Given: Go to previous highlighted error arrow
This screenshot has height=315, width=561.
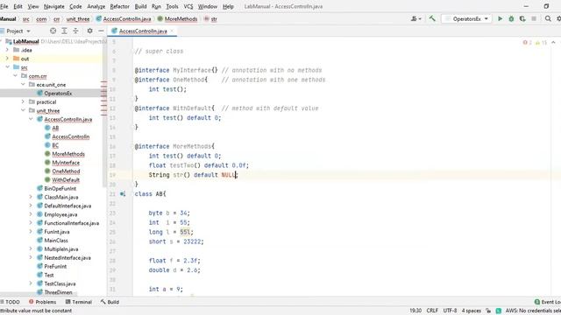Looking at the screenshot, I should coord(553,43).
